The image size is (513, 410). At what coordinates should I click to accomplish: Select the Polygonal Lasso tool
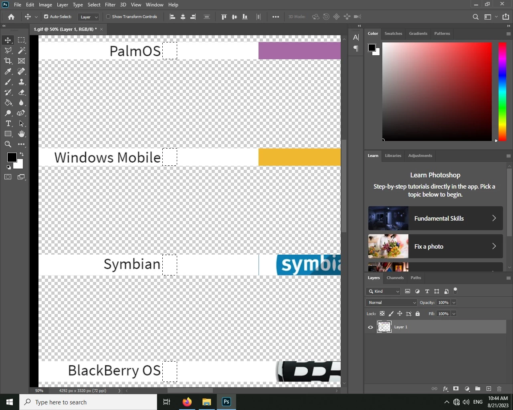click(x=8, y=50)
